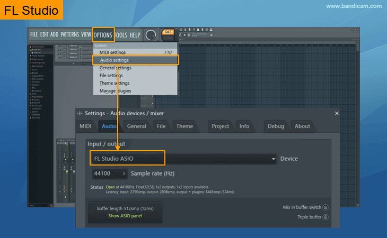Viewport: 387px width, 238px height.
Task: Click the export icon left of the chat bubble
Action: [x=203, y=30]
